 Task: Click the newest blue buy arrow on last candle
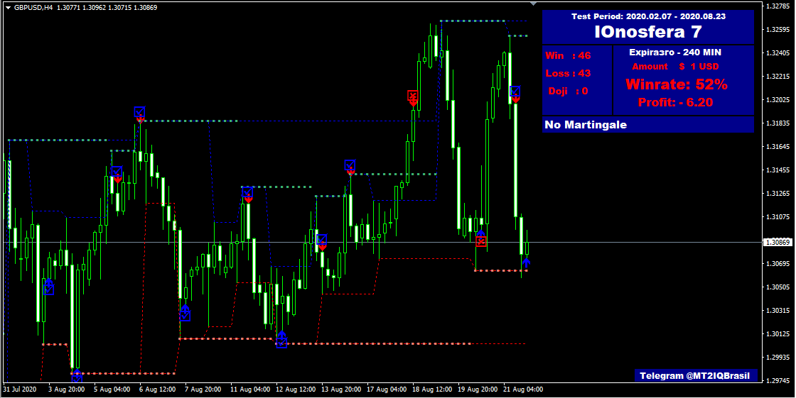point(526,263)
